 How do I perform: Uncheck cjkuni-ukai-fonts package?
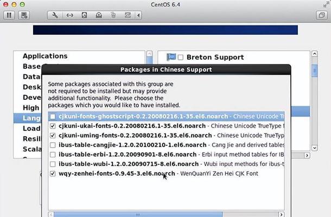click(53, 126)
